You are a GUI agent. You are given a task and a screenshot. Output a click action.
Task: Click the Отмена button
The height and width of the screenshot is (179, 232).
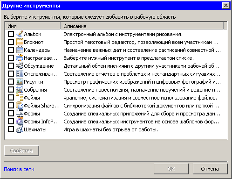(210, 169)
